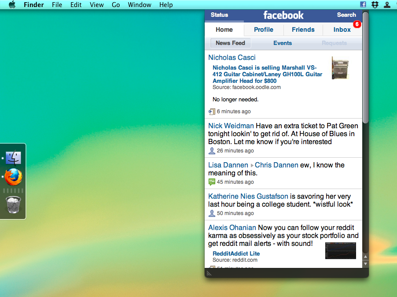Switch to the Profile tab
Image resolution: width=397 pixels, height=297 pixels.
263,30
